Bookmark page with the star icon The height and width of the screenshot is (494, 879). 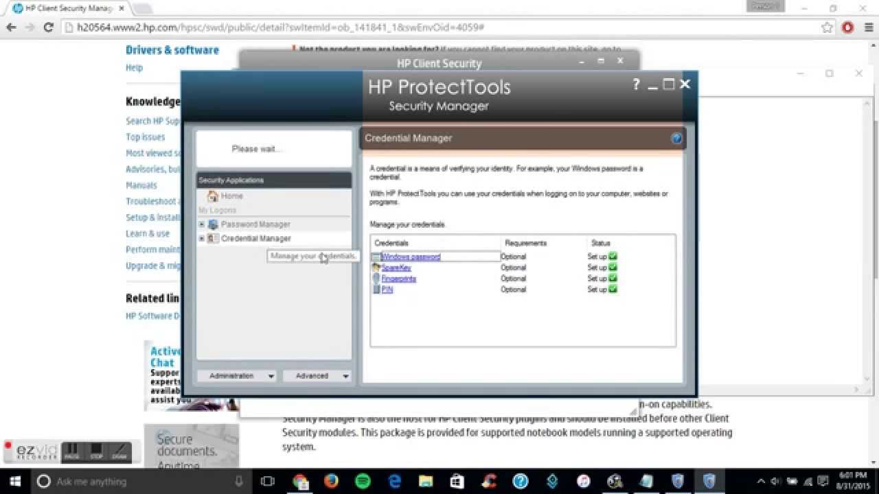(x=827, y=27)
